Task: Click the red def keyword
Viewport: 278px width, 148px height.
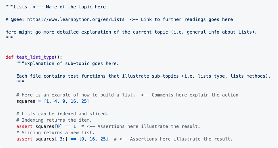Action: click(10, 57)
